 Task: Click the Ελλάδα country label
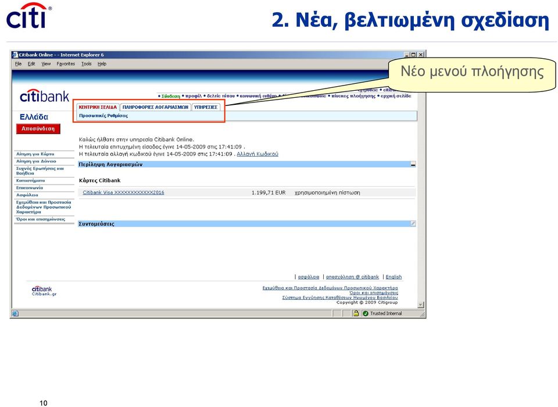[34, 117]
